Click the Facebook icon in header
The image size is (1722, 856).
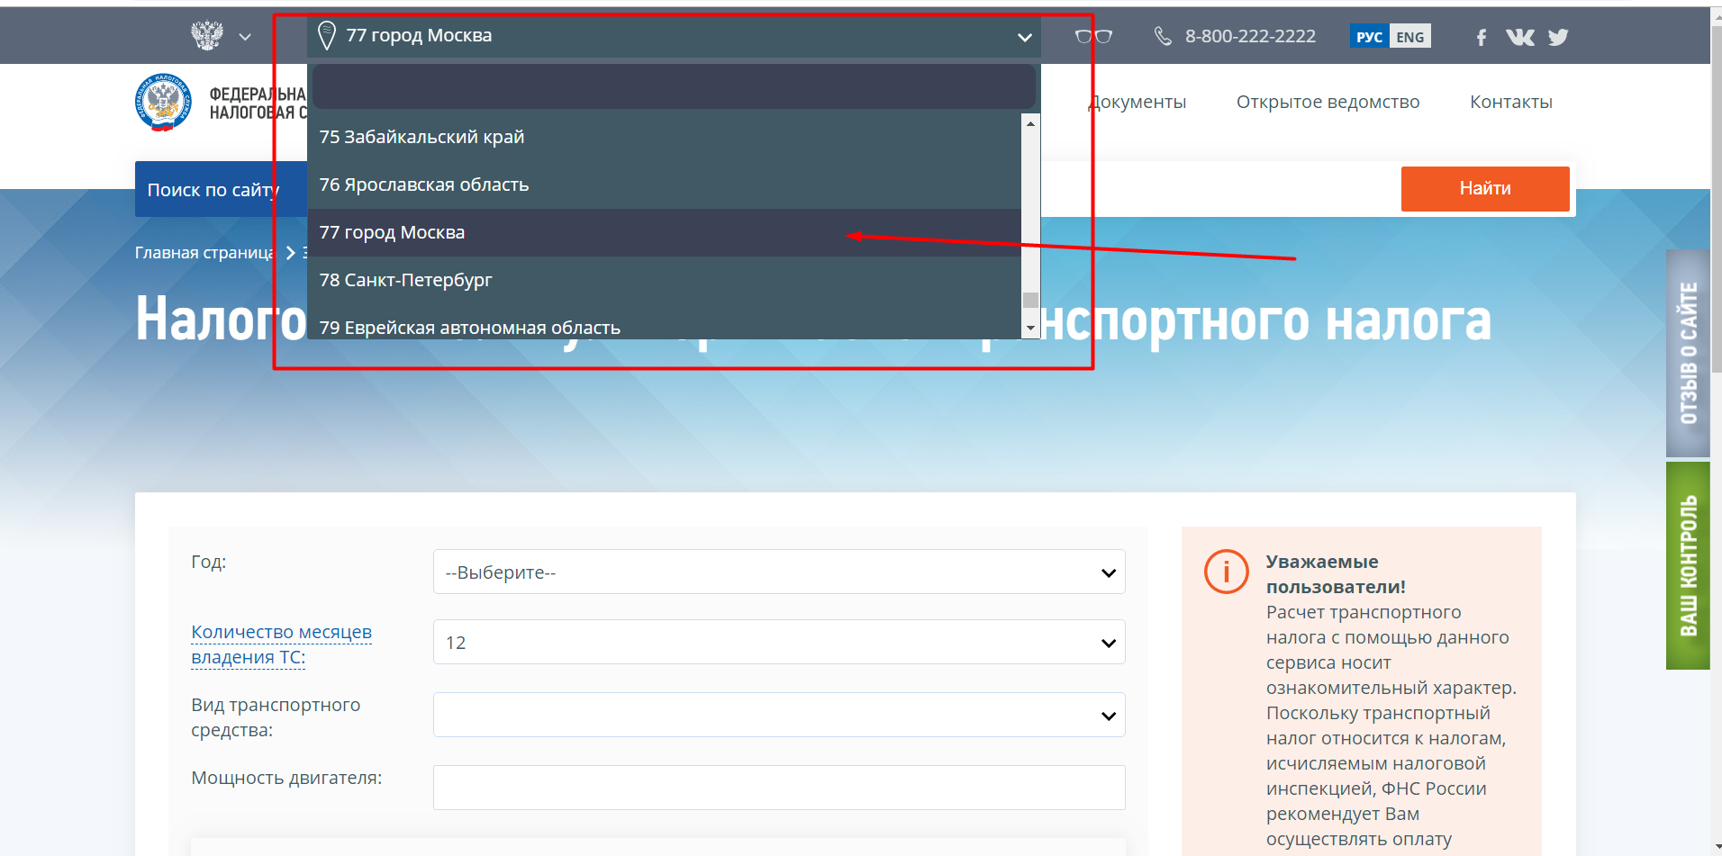1482,37
